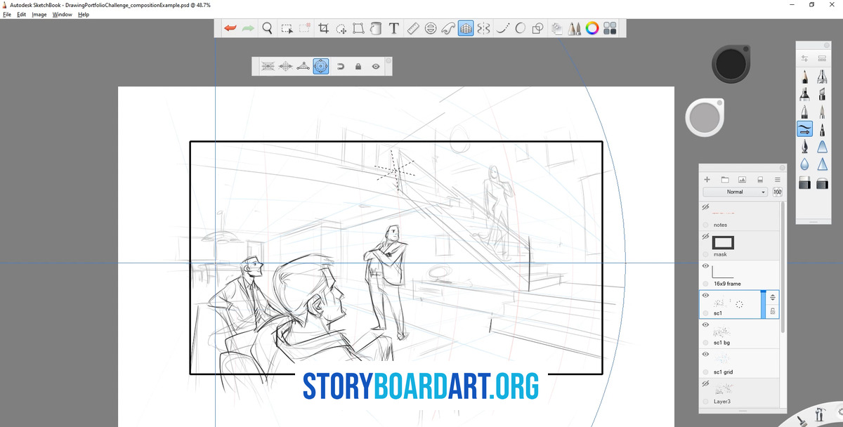Show the Layer3 layer

[705, 384]
